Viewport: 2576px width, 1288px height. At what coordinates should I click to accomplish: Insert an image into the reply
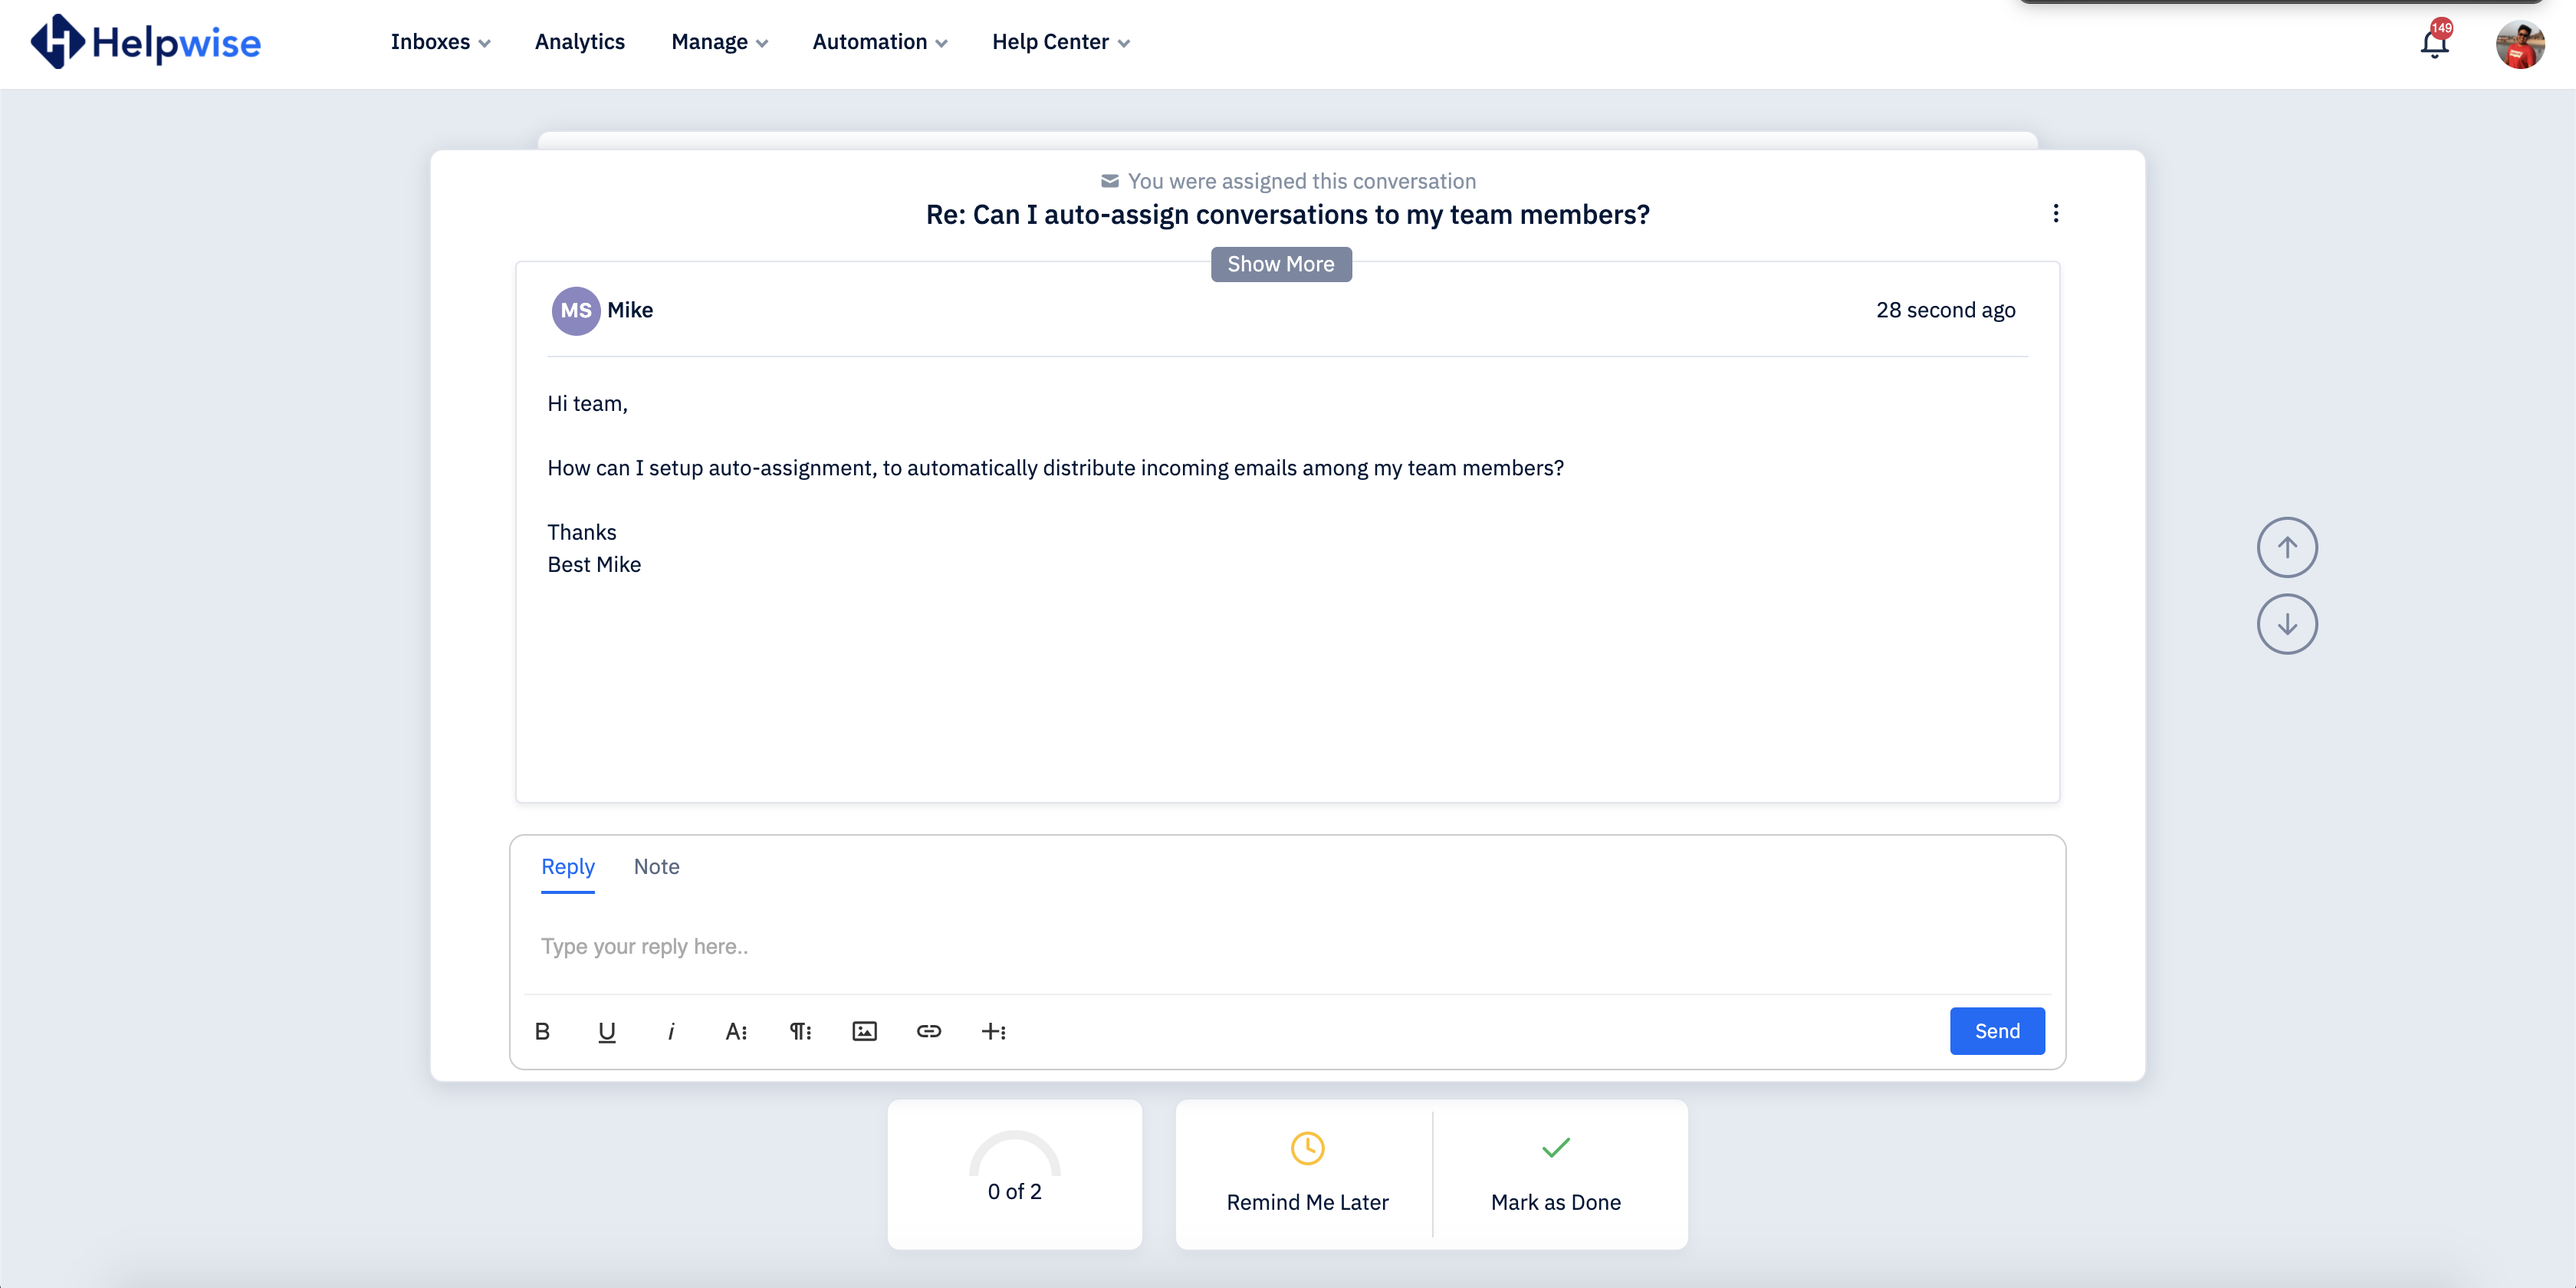tap(864, 1031)
